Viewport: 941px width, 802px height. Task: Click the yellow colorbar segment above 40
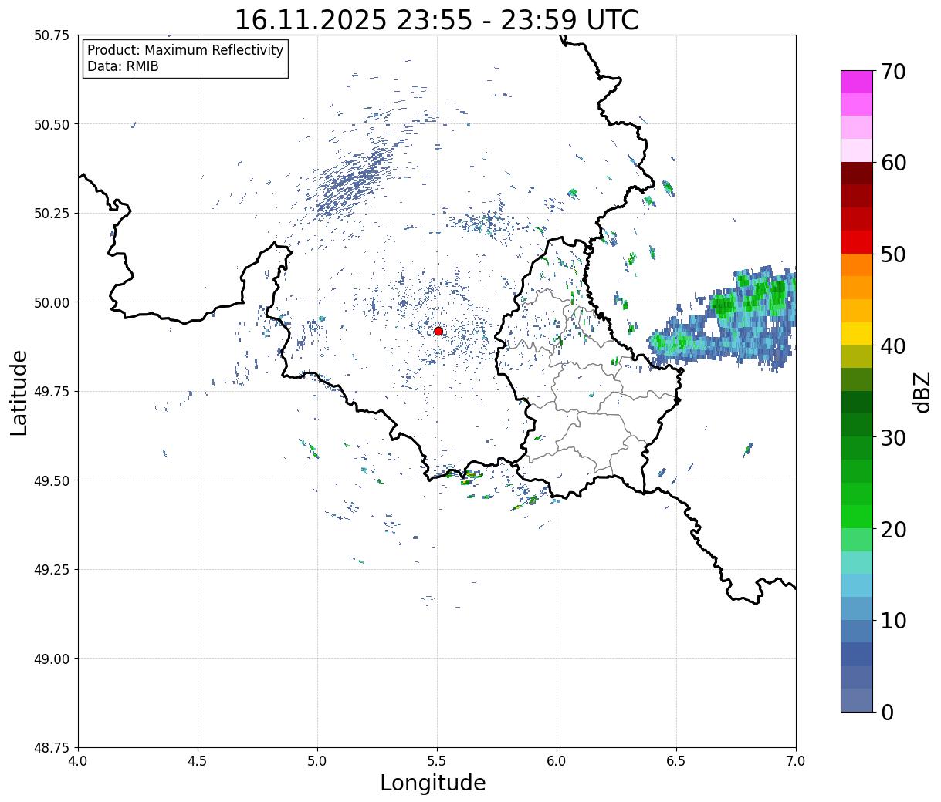click(857, 333)
